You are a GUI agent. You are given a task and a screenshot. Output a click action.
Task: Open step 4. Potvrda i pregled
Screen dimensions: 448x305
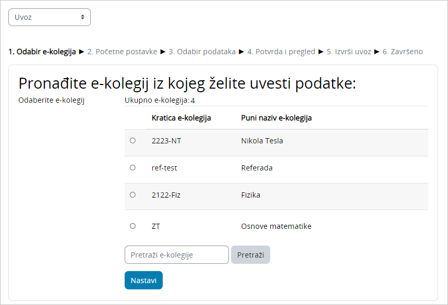[281, 52]
